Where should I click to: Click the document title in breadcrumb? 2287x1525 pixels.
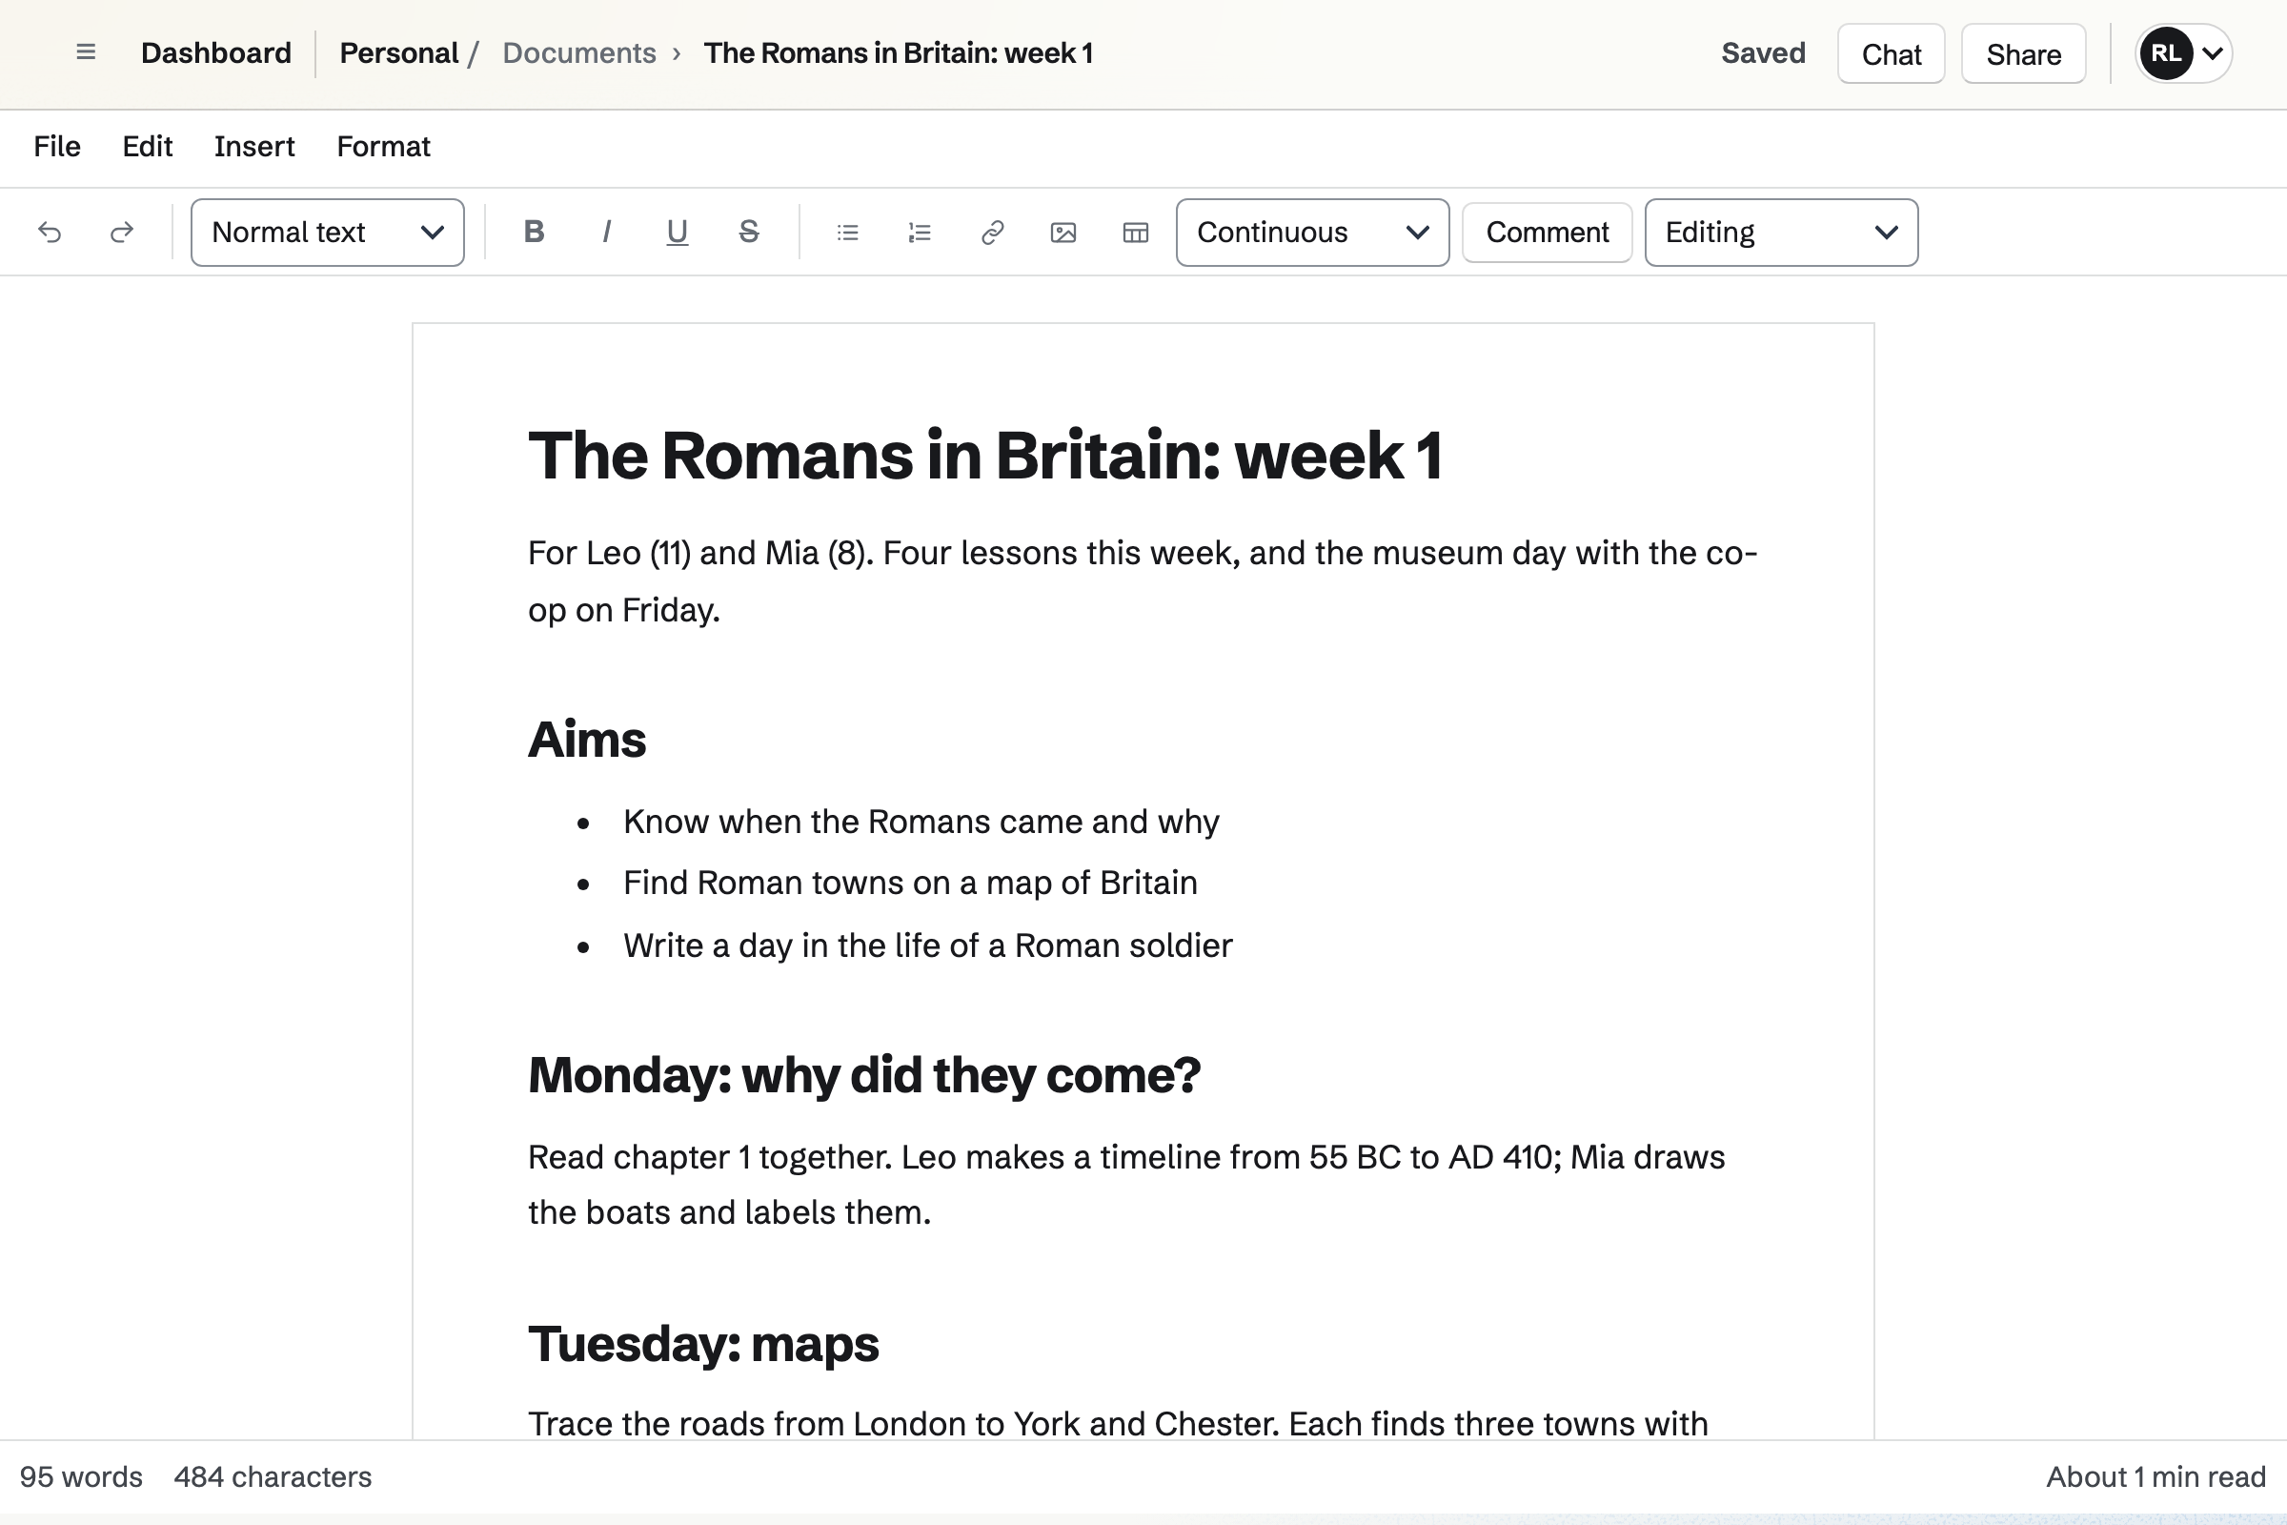point(899,52)
